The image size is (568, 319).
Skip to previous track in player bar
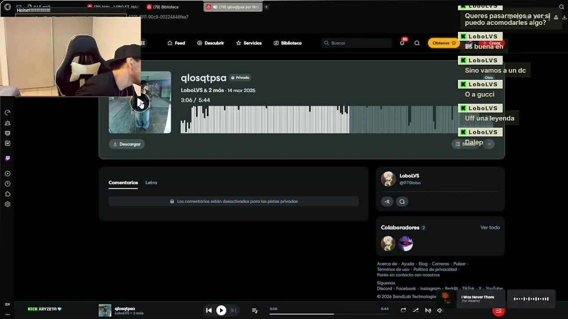click(209, 311)
